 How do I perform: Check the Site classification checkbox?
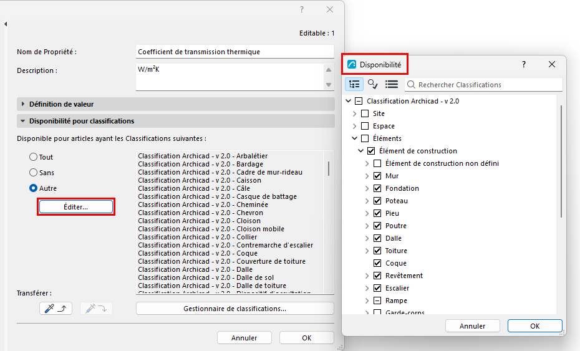(x=365, y=113)
